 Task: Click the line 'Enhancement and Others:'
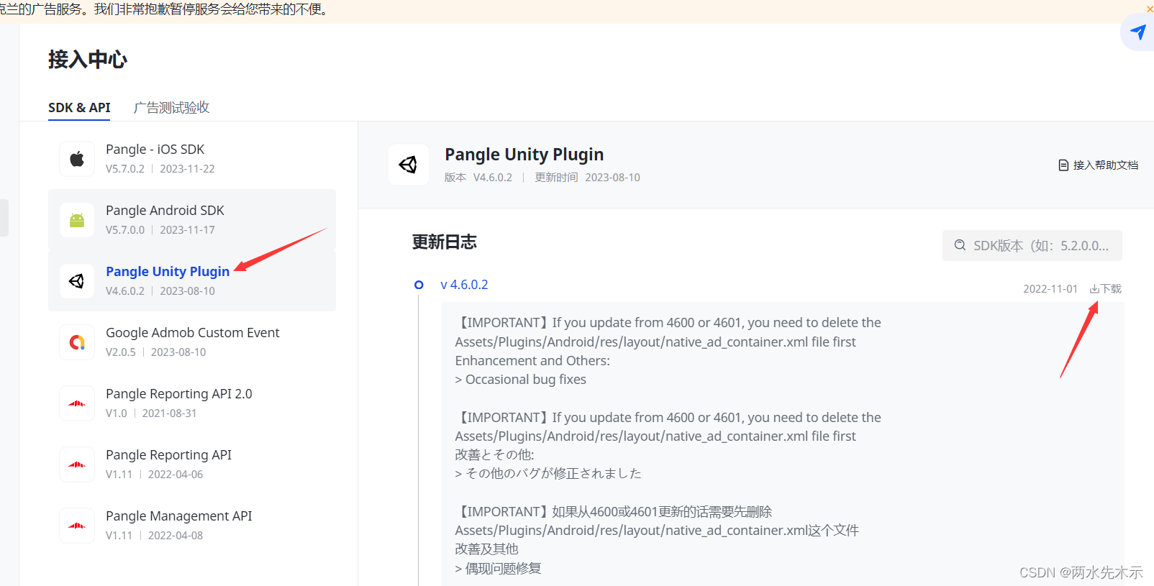tap(532, 361)
